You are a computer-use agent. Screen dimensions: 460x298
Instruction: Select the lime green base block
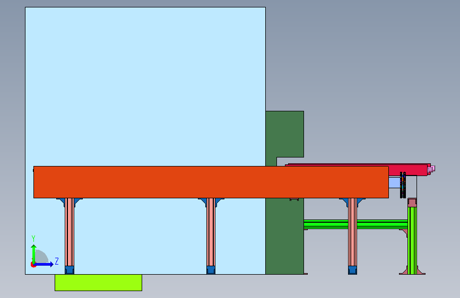[98, 283]
